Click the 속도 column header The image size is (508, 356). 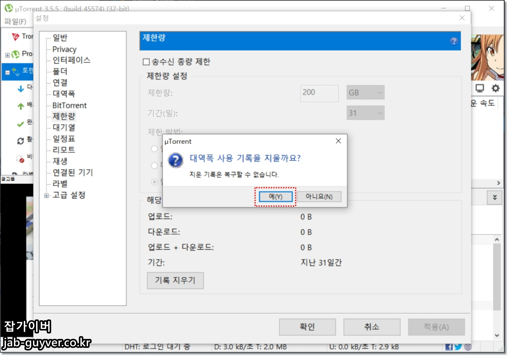click(x=483, y=103)
